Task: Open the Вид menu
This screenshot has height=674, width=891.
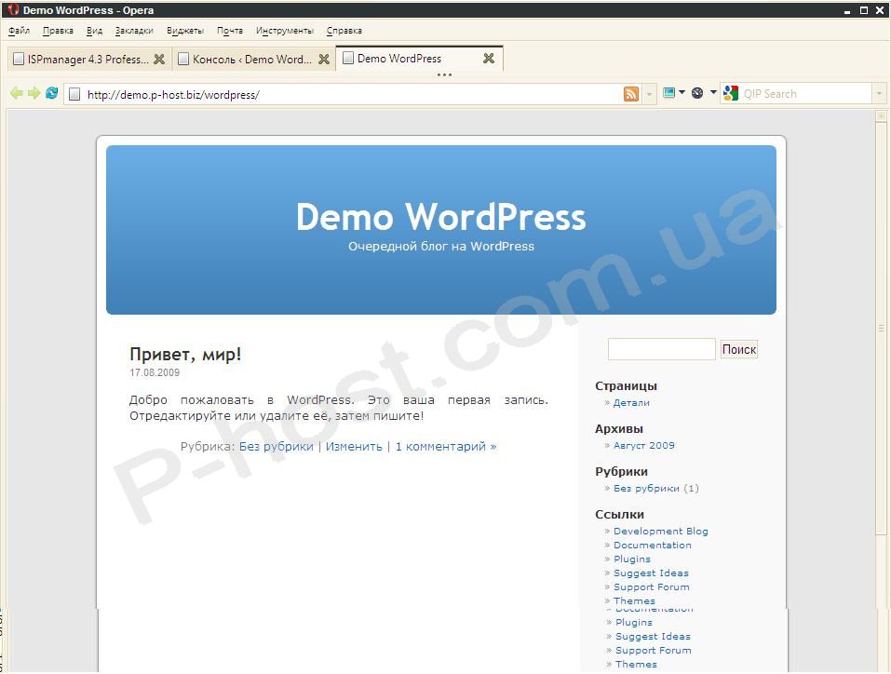Action: [x=94, y=31]
